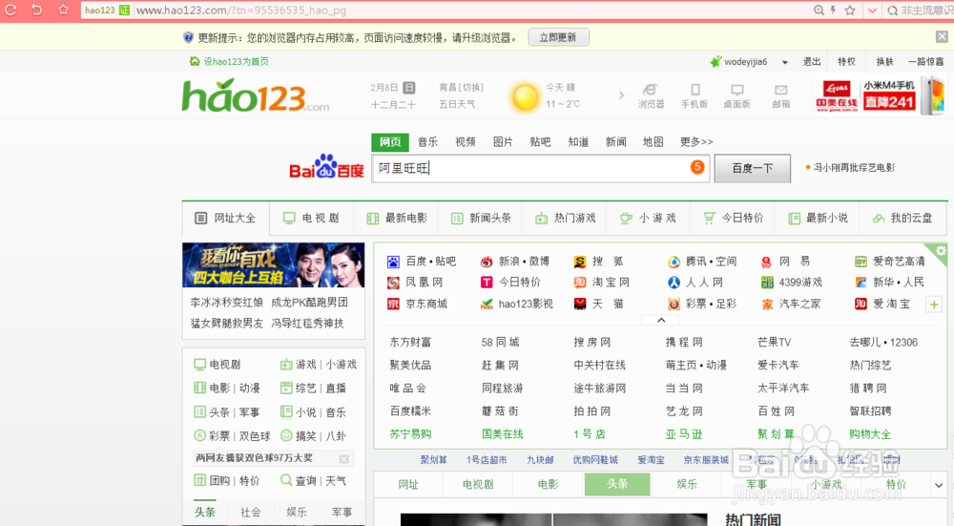Select the 视频 search tab
The width and height of the screenshot is (954, 526).
coord(466,142)
